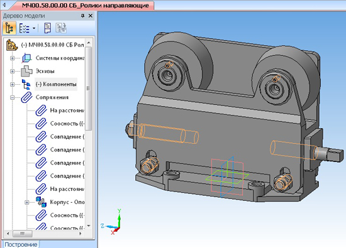The width and height of the screenshot is (346, 248).
Task: Open the dropdown arrow beside the checklist icon
Action: coord(34,28)
